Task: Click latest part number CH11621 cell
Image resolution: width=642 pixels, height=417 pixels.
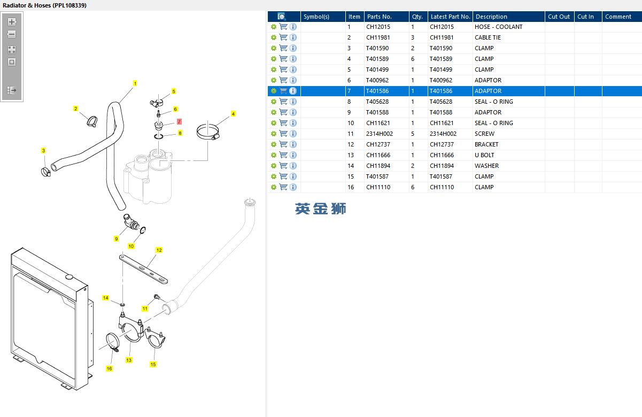Action: 450,123
